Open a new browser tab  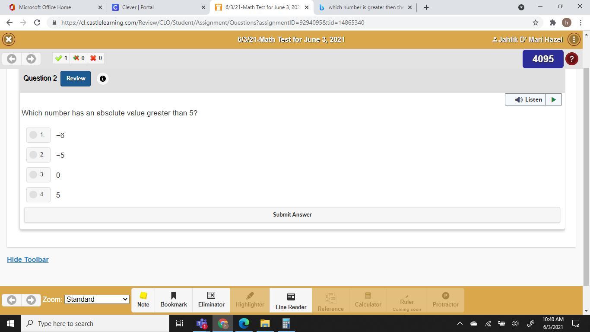click(x=426, y=7)
